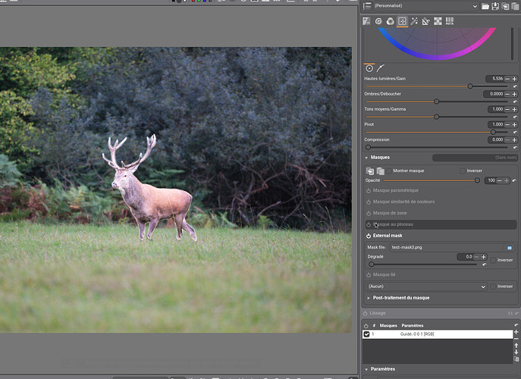Browse for mask file with folder icon
The height and width of the screenshot is (379, 521).
pos(510,247)
